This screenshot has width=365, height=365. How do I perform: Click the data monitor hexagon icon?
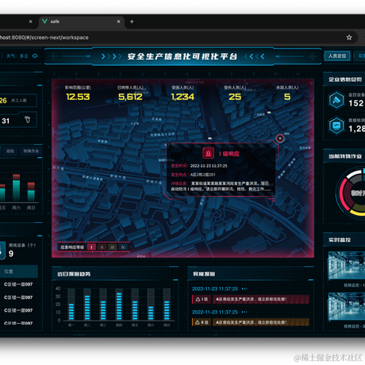(336, 125)
